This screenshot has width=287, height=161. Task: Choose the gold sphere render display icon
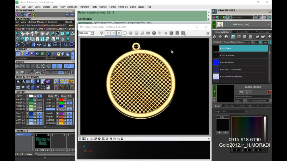pos(59,54)
